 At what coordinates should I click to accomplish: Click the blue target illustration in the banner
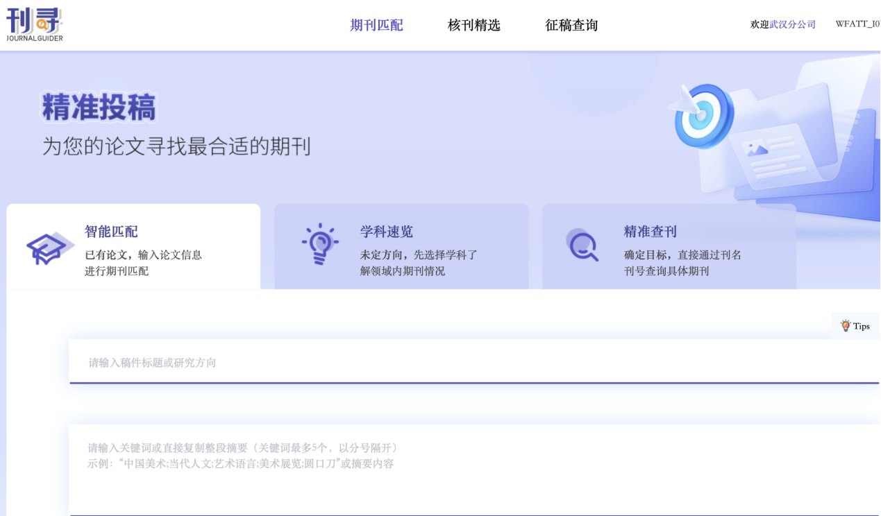pos(703,116)
